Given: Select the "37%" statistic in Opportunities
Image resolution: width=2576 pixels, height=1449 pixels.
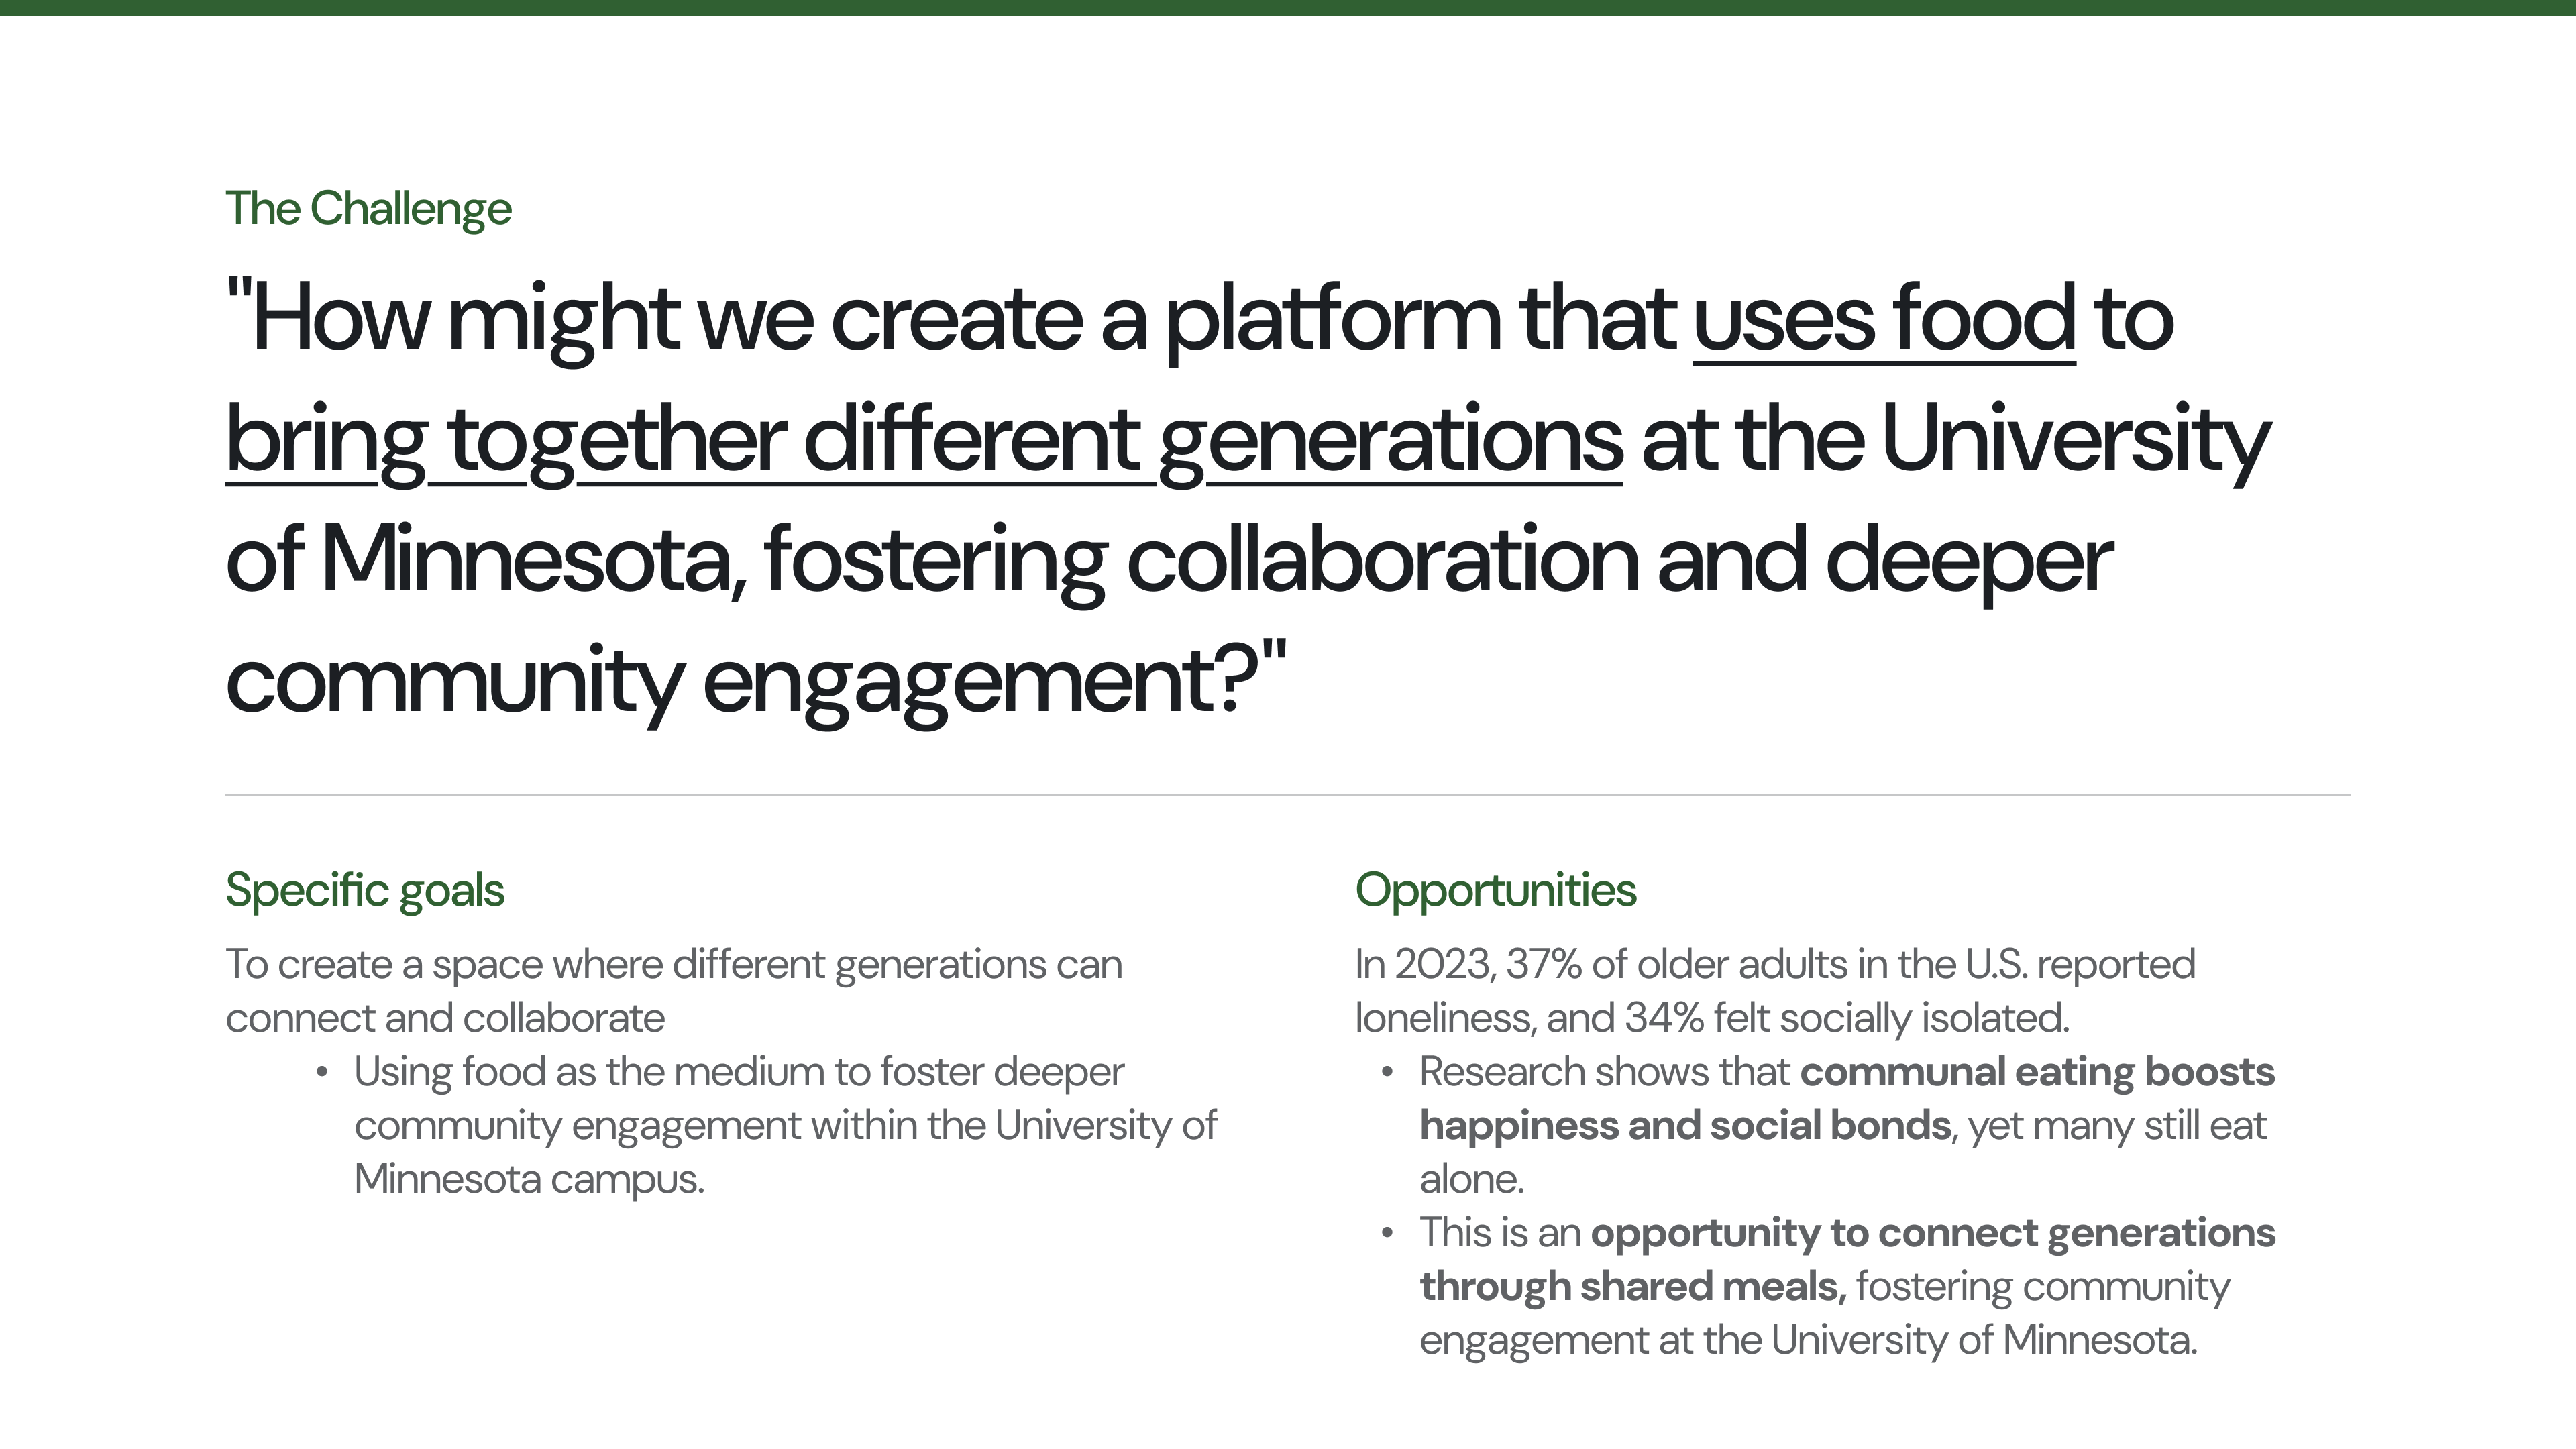Looking at the screenshot, I should pos(1544,965).
